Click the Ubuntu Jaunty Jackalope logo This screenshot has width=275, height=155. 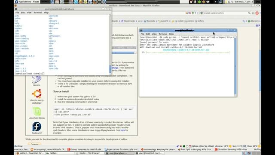pyautogui.click(x=37, y=93)
